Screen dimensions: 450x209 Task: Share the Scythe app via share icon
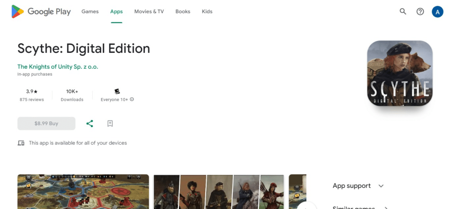pyautogui.click(x=90, y=124)
